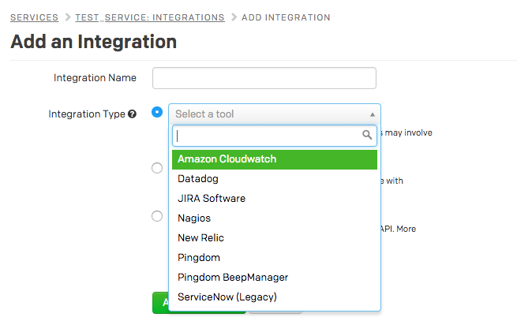Choose New Relic from the tool list

pyautogui.click(x=275, y=238)
